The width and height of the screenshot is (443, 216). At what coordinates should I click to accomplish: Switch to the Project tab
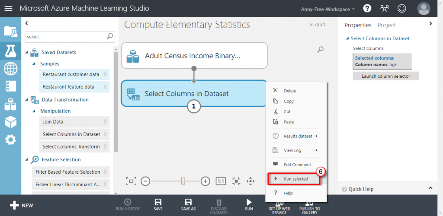(387, 25)
